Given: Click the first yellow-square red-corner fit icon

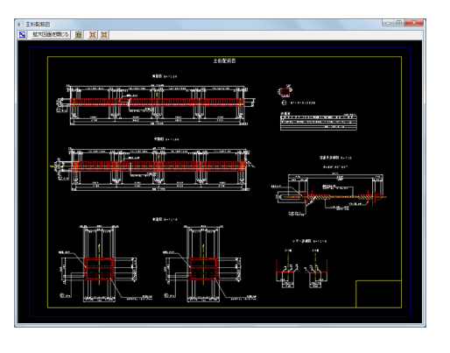Looking at the screenshot, I should click(x=93, y=35).
